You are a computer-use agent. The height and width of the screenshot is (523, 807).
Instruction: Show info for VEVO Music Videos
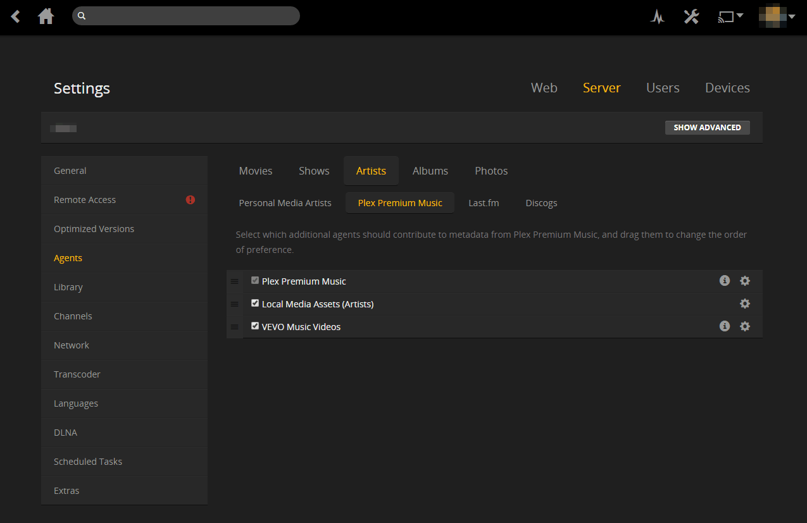725,326
